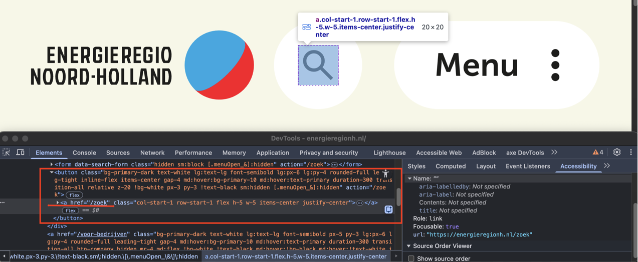Click the magnifier search icon on the page
The width and height of the screenshot is (638, 262).
(318, 65)
